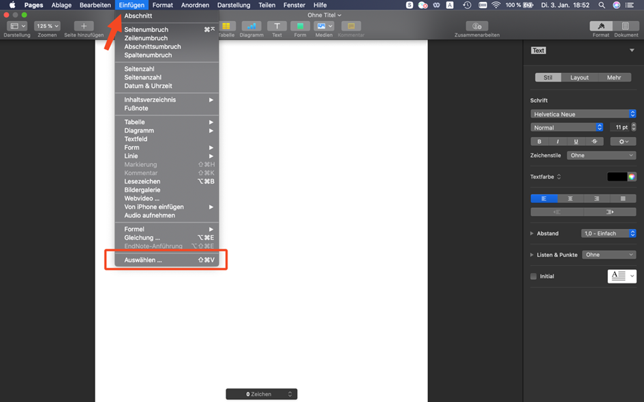The width and height of the screenshot is (644, 402).
Task: Justify the text
Action: [623, 198]
